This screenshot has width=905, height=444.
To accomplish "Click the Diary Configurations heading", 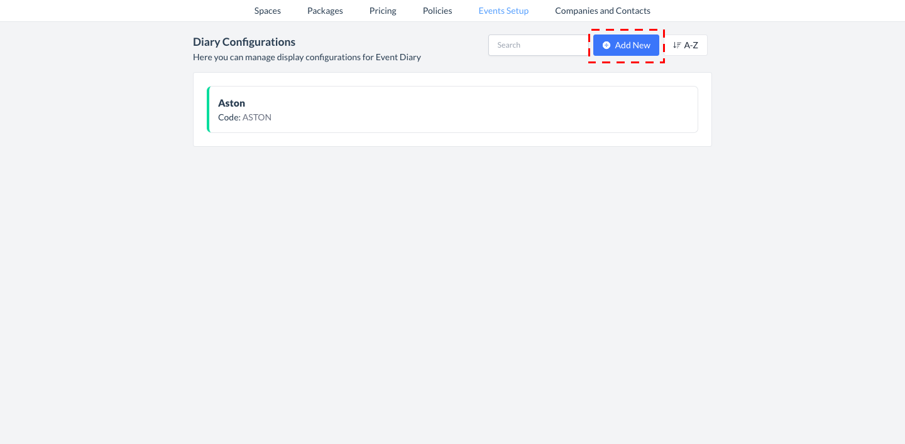I will 244,42.
